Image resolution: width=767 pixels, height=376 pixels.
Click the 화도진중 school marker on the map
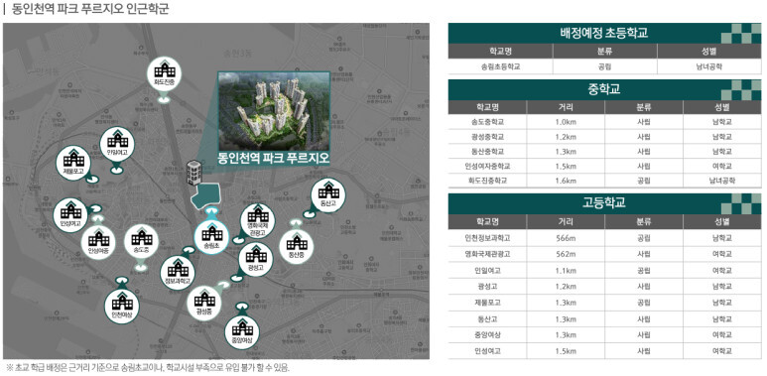pos(165,74)
